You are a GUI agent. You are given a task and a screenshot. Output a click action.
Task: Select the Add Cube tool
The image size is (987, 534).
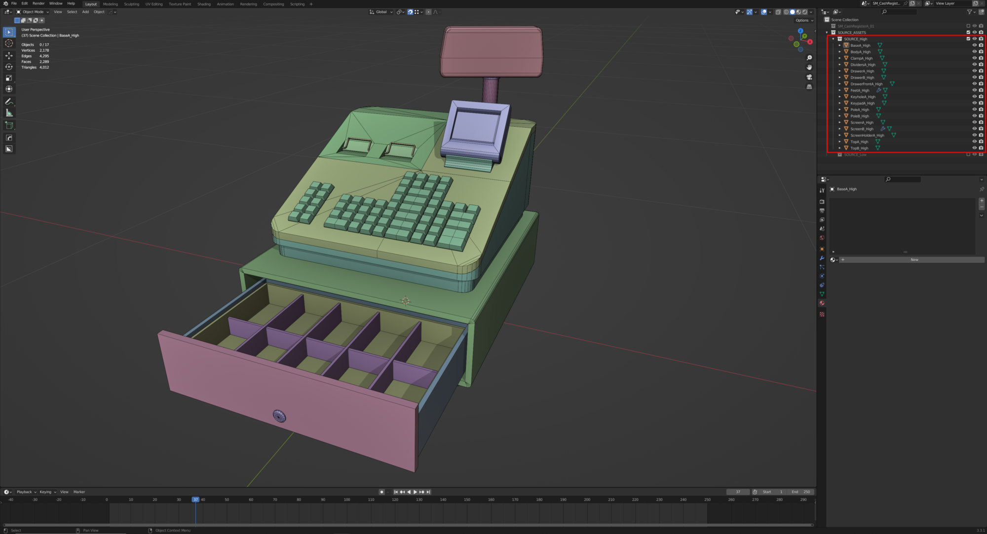coord(9,125)
